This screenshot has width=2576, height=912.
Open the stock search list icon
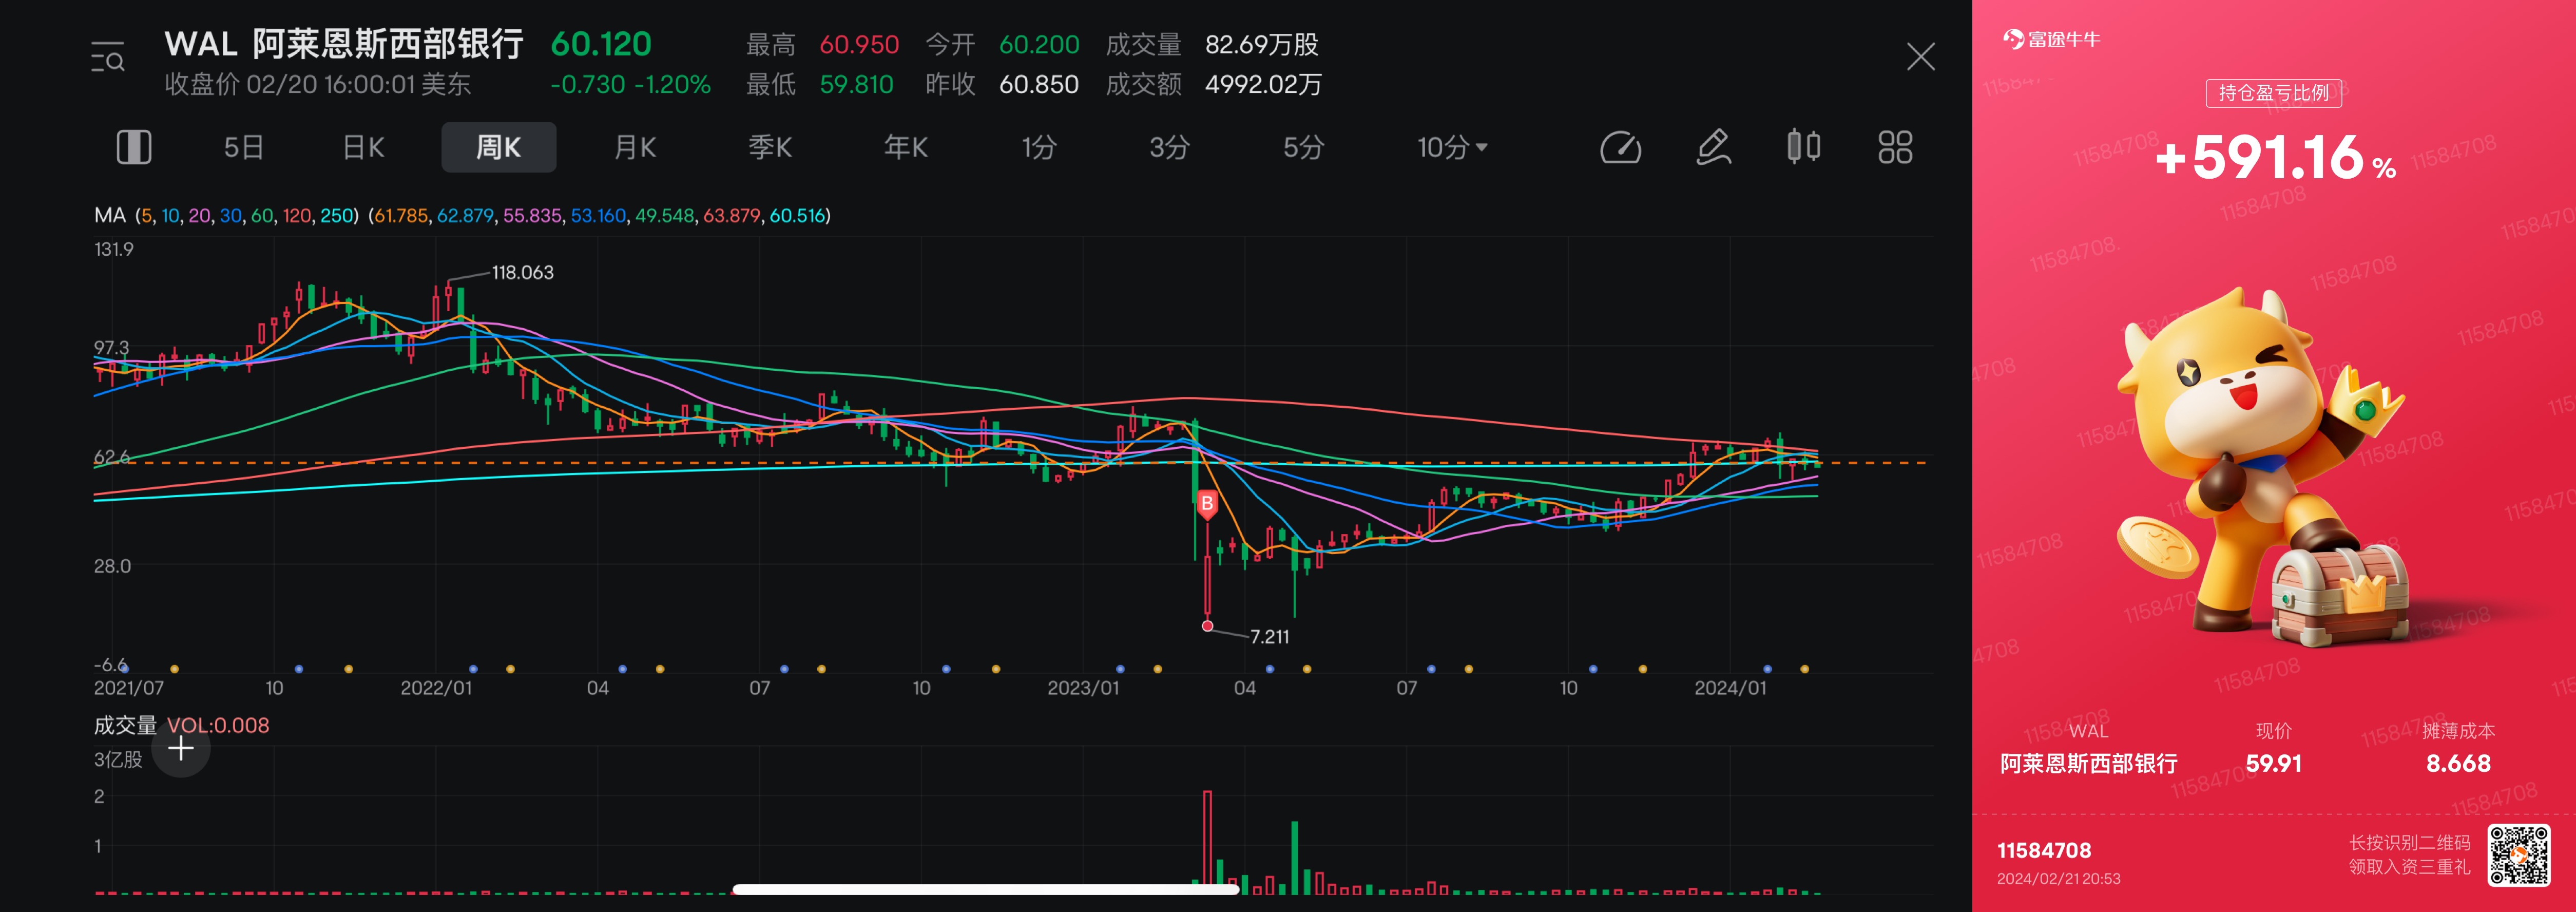pos(108,59)
